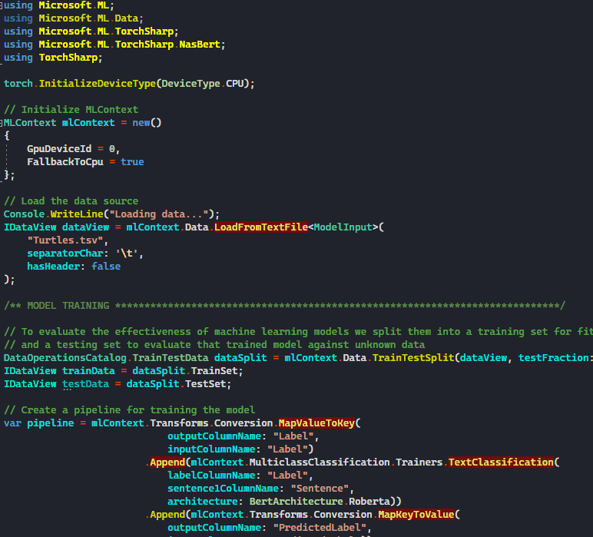Click the Roberta enum value
Screen dimensions: 593x537
pyautogui.click(x=369, y=502)
